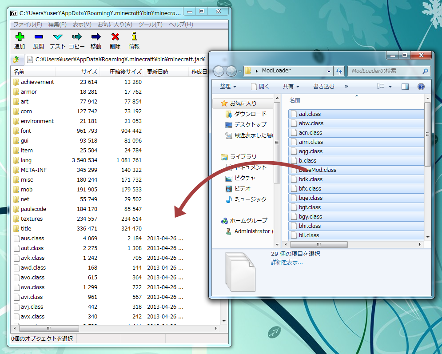This screenshot has height=354, width=442.
Task: Toggle the Explorer preview pane icon
Action: point(405,87)
